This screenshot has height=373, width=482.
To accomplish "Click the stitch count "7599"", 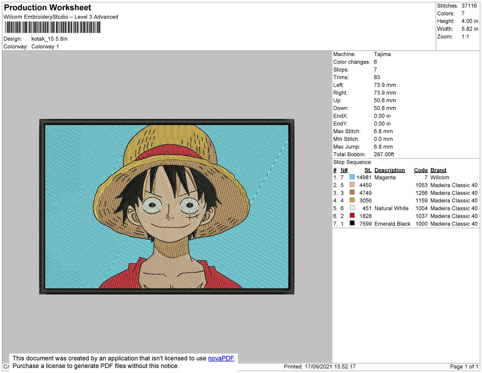I will coord(366,224).
